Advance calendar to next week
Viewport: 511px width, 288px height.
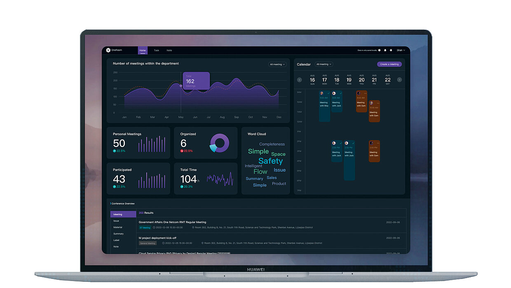click(399, 80)
